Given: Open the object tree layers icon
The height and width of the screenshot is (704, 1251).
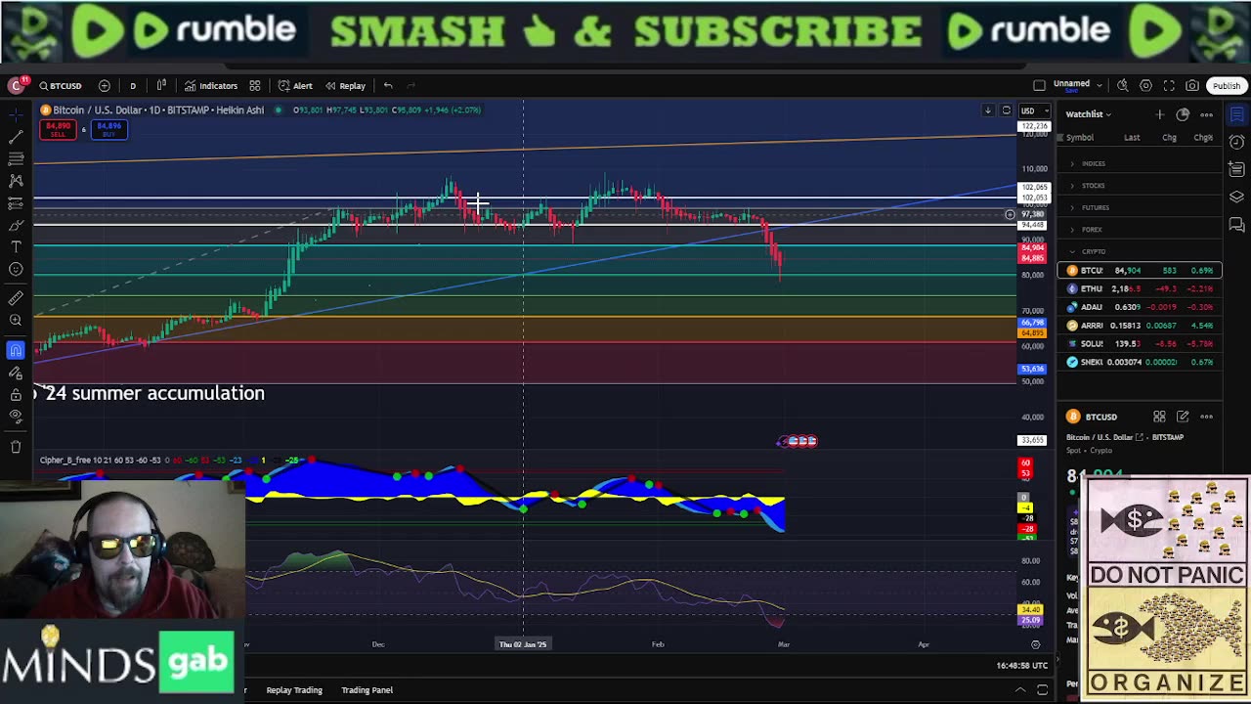Looking at the screenshot, I should click(x=1236, y=198).
